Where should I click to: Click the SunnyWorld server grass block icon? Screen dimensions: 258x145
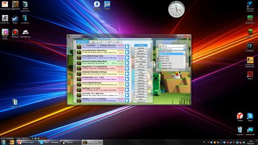[79, 52]
